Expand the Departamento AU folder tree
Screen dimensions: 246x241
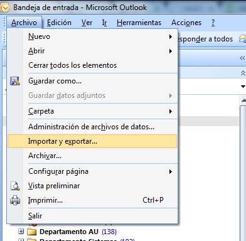tap(21, 232)
